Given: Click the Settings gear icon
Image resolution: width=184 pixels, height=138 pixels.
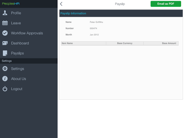Looking at the screenshot, I should pyautogui.click(x=5, y=69).
